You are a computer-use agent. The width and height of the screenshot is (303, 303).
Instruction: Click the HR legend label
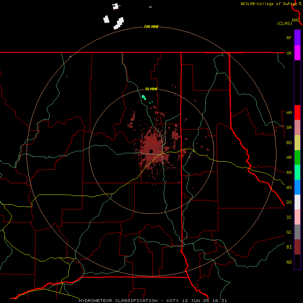pos(289,158)
